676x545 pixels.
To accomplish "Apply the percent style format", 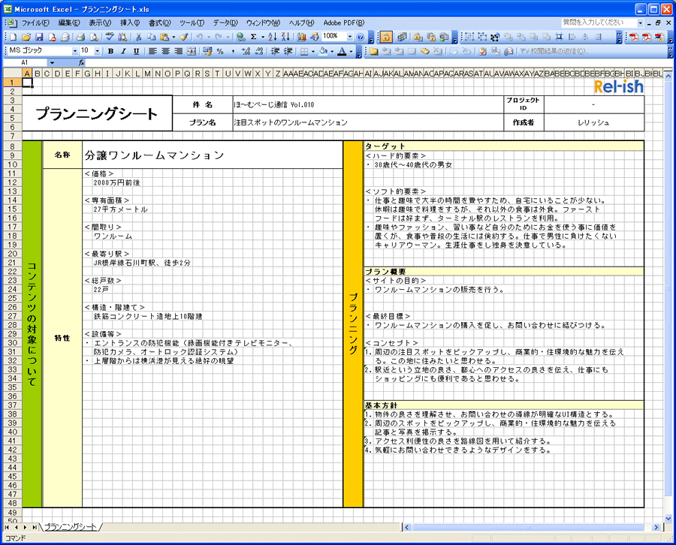I will pyautogui.click(x=220, y=51).
